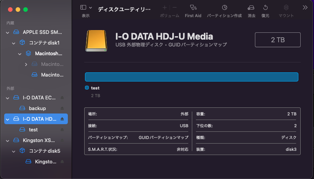Image resolution: width=314 pixels, height=179 pixels.
Task: Eject the test volume
Action: pos(62,129)
